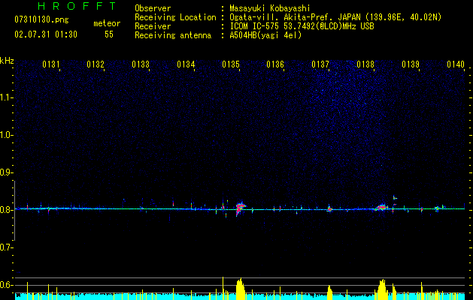Screen dimensions: 473x300
Task: Select the filename 07310130.png
Action: (x=41, y=20)
